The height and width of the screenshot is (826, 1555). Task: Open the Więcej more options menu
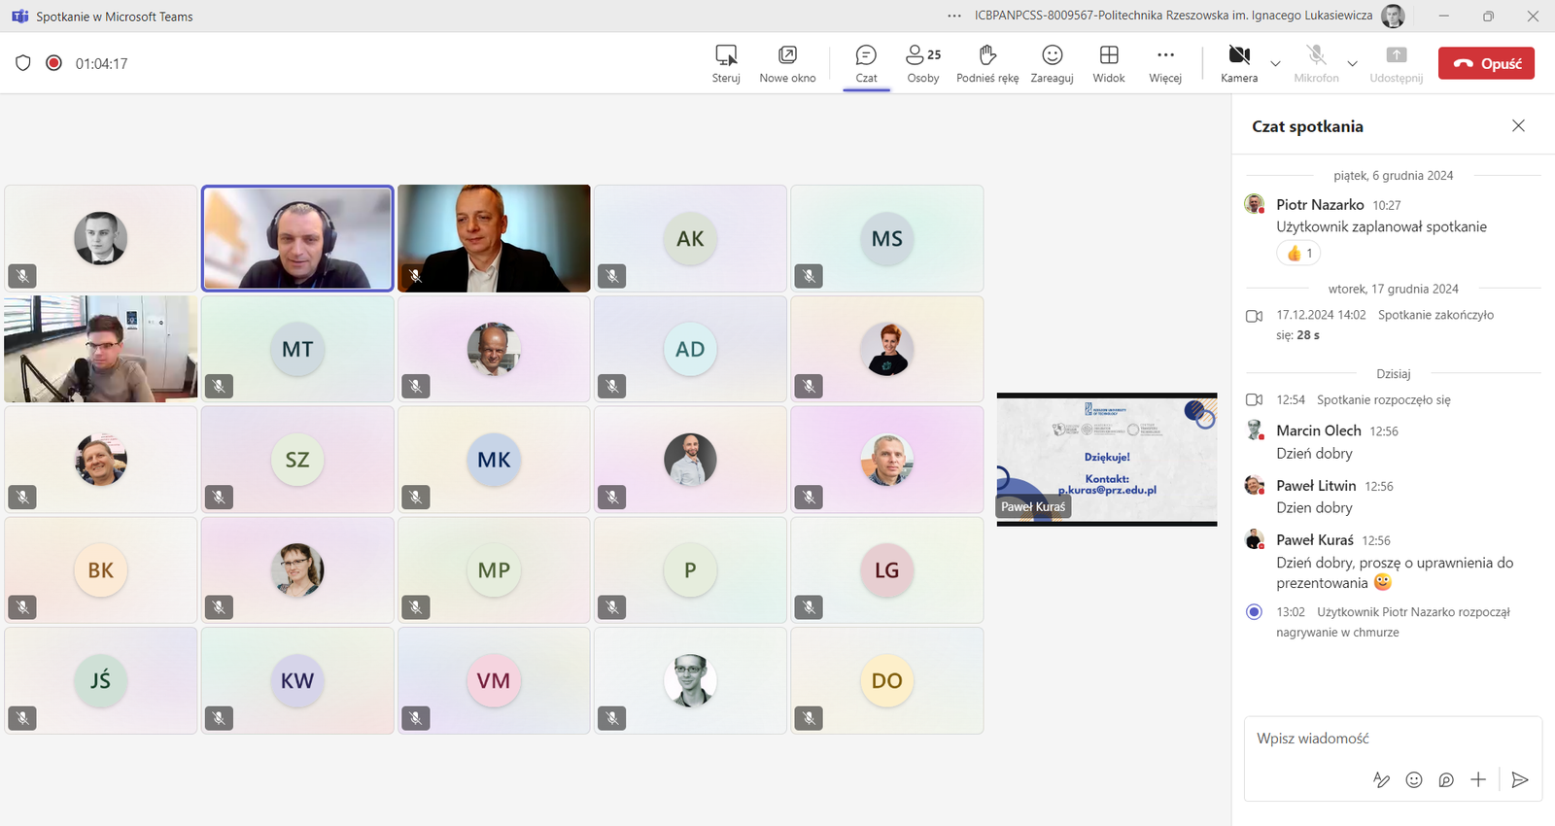point(1165,63)
